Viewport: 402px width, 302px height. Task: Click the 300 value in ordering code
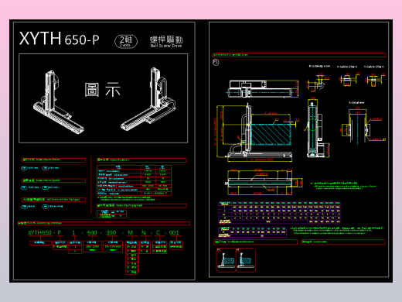coord(111,232)
